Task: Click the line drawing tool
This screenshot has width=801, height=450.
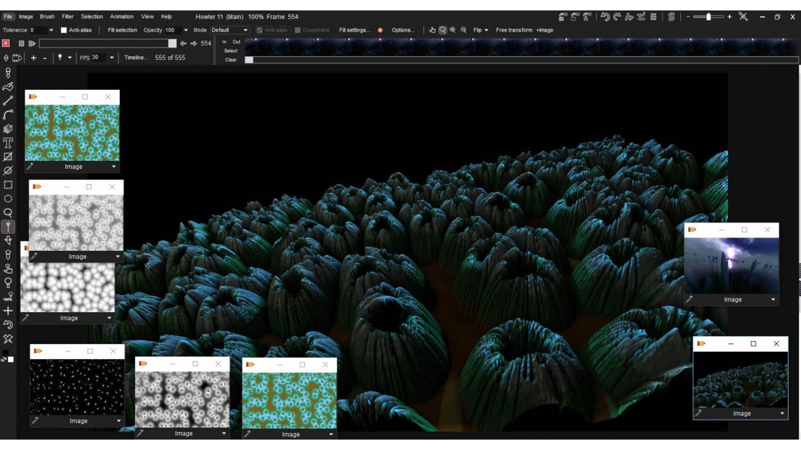Action: [8, 101]
